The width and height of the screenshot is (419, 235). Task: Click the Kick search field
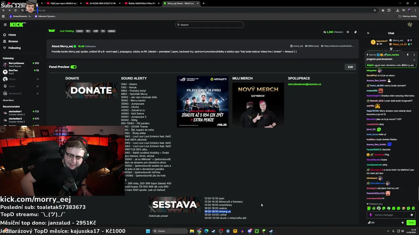tap(209, 24)
